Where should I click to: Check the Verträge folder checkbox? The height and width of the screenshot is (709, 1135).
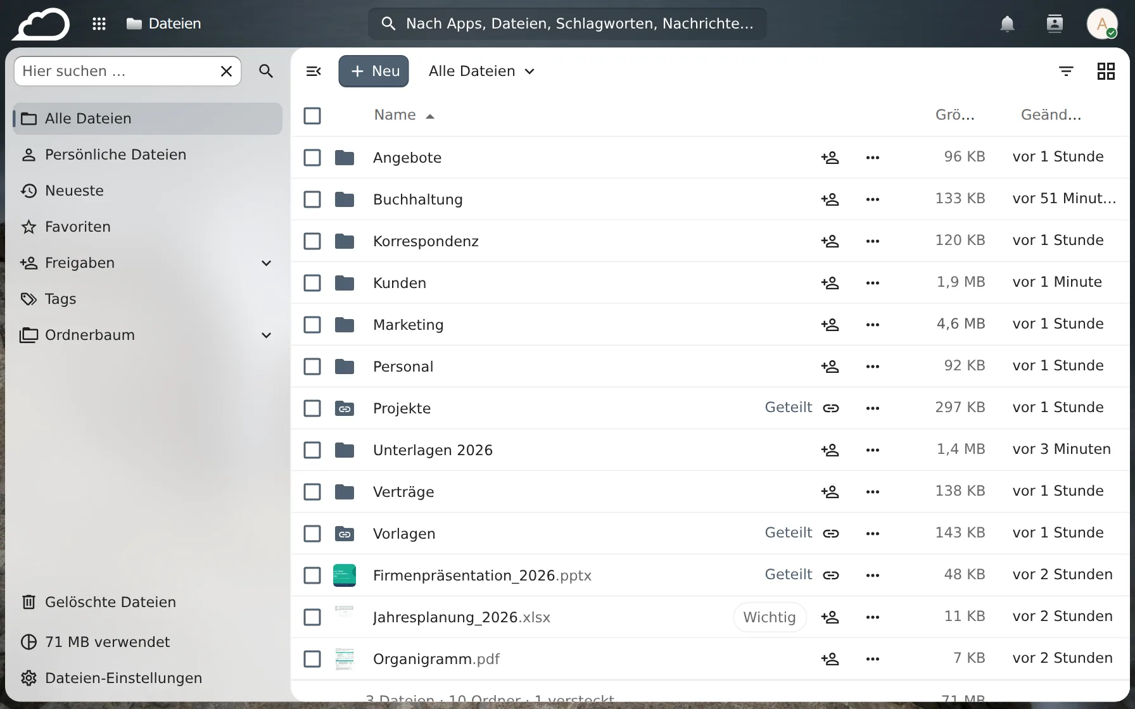click(x=312, y=492)
